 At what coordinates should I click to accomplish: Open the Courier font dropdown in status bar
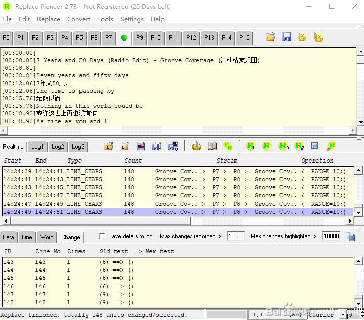343,315
